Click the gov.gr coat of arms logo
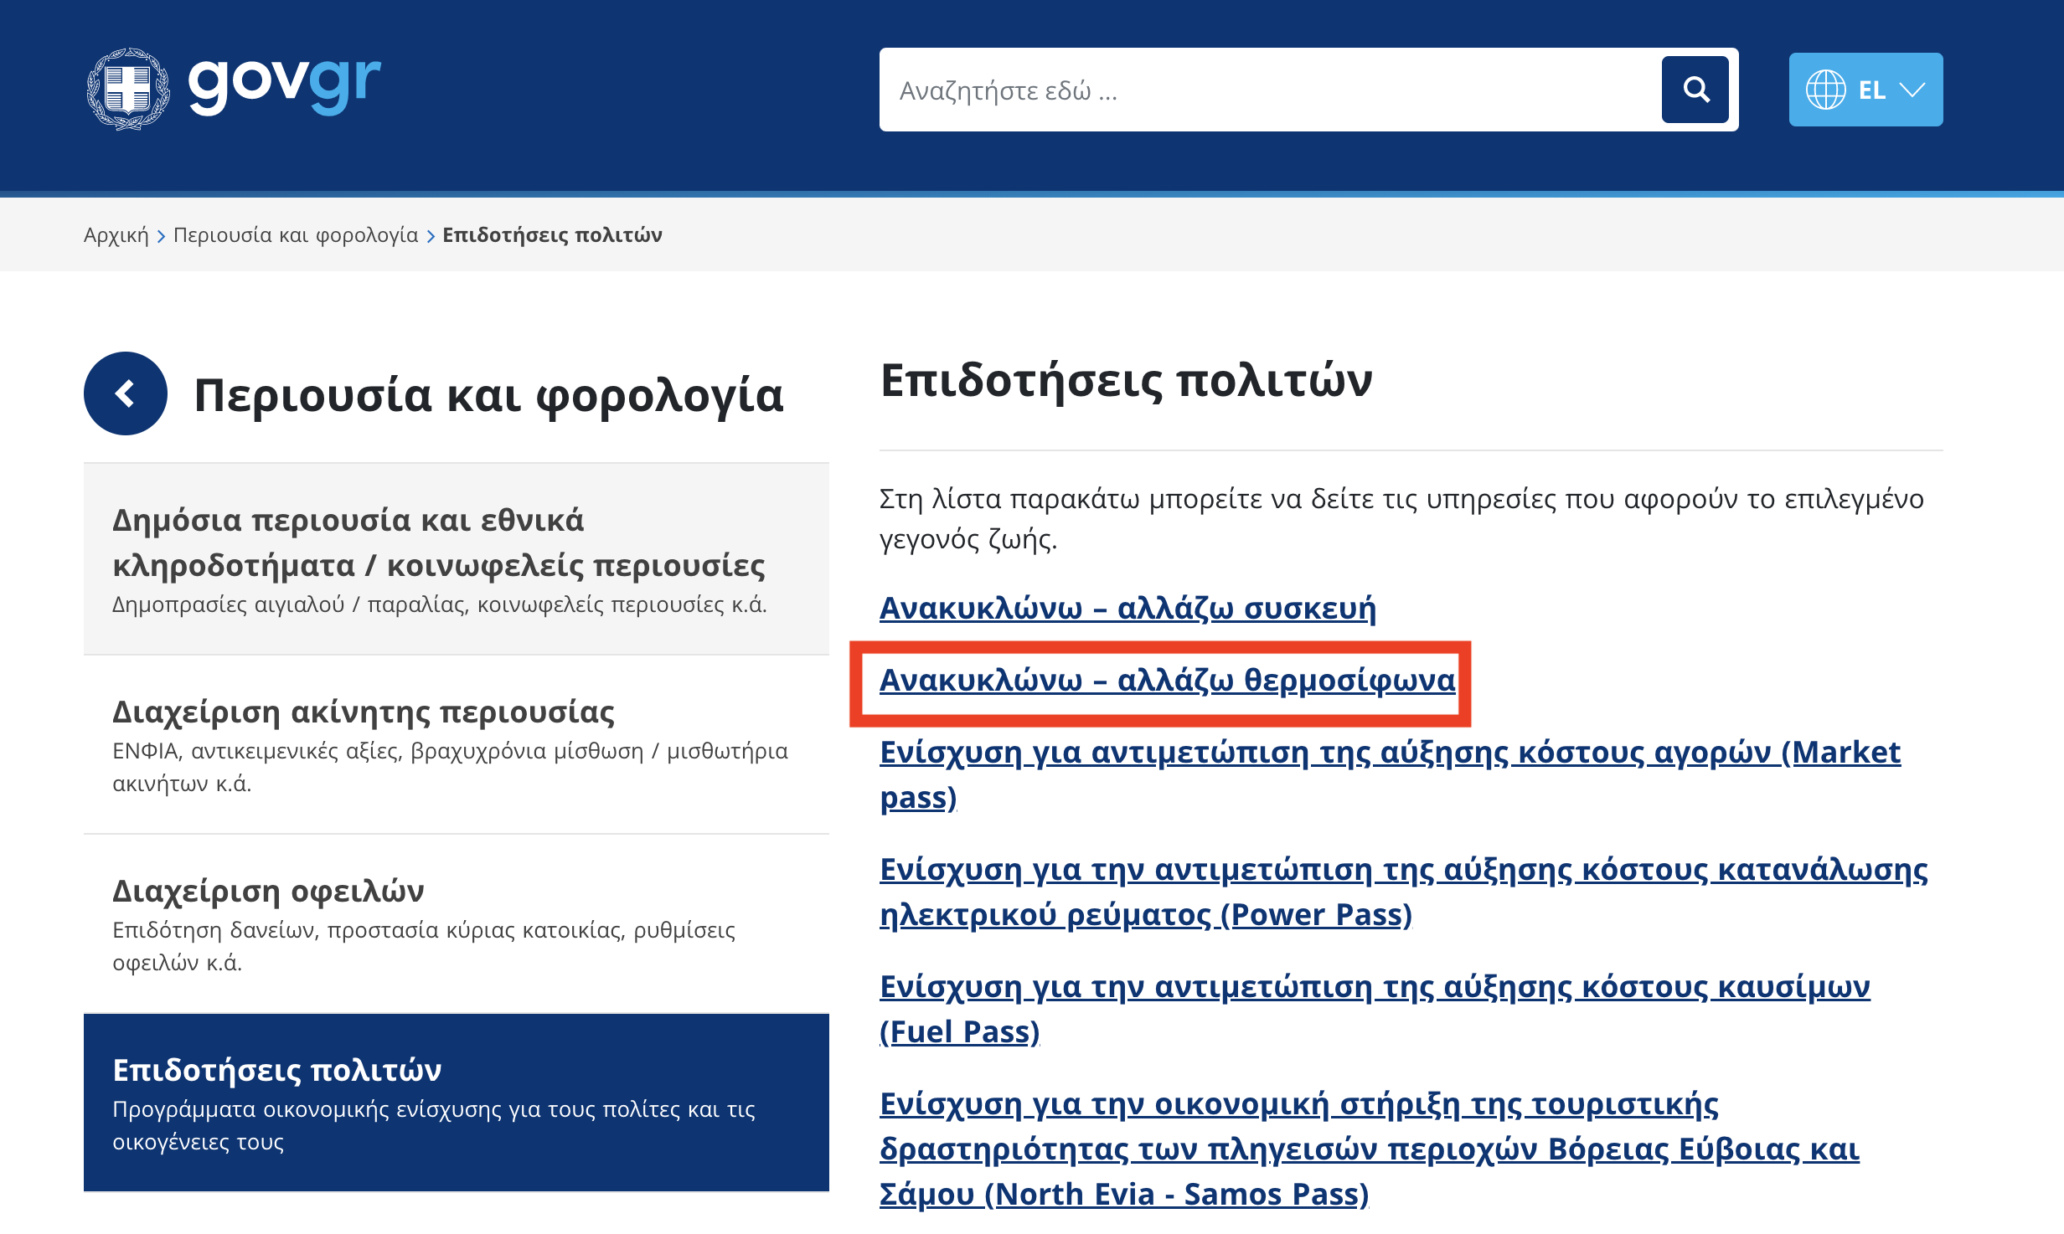Image resolution: width=2064 pixels, height=1234 pixels. 128,89
